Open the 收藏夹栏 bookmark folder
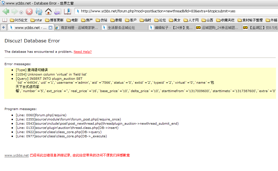Image resolution: width=278 pixels, height=171 pixels. 225,20
